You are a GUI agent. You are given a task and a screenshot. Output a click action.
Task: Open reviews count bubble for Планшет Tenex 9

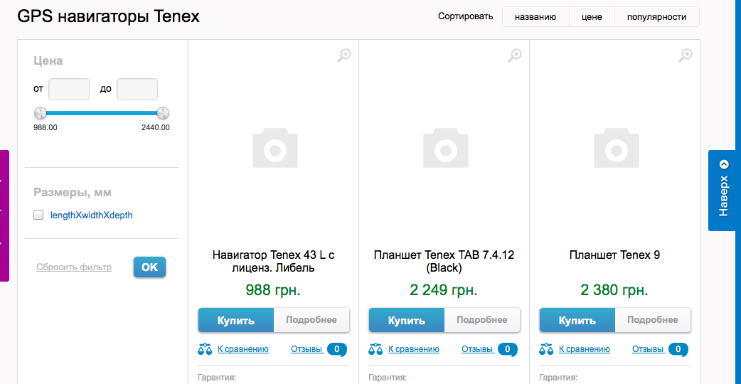(x=678, y=350)
